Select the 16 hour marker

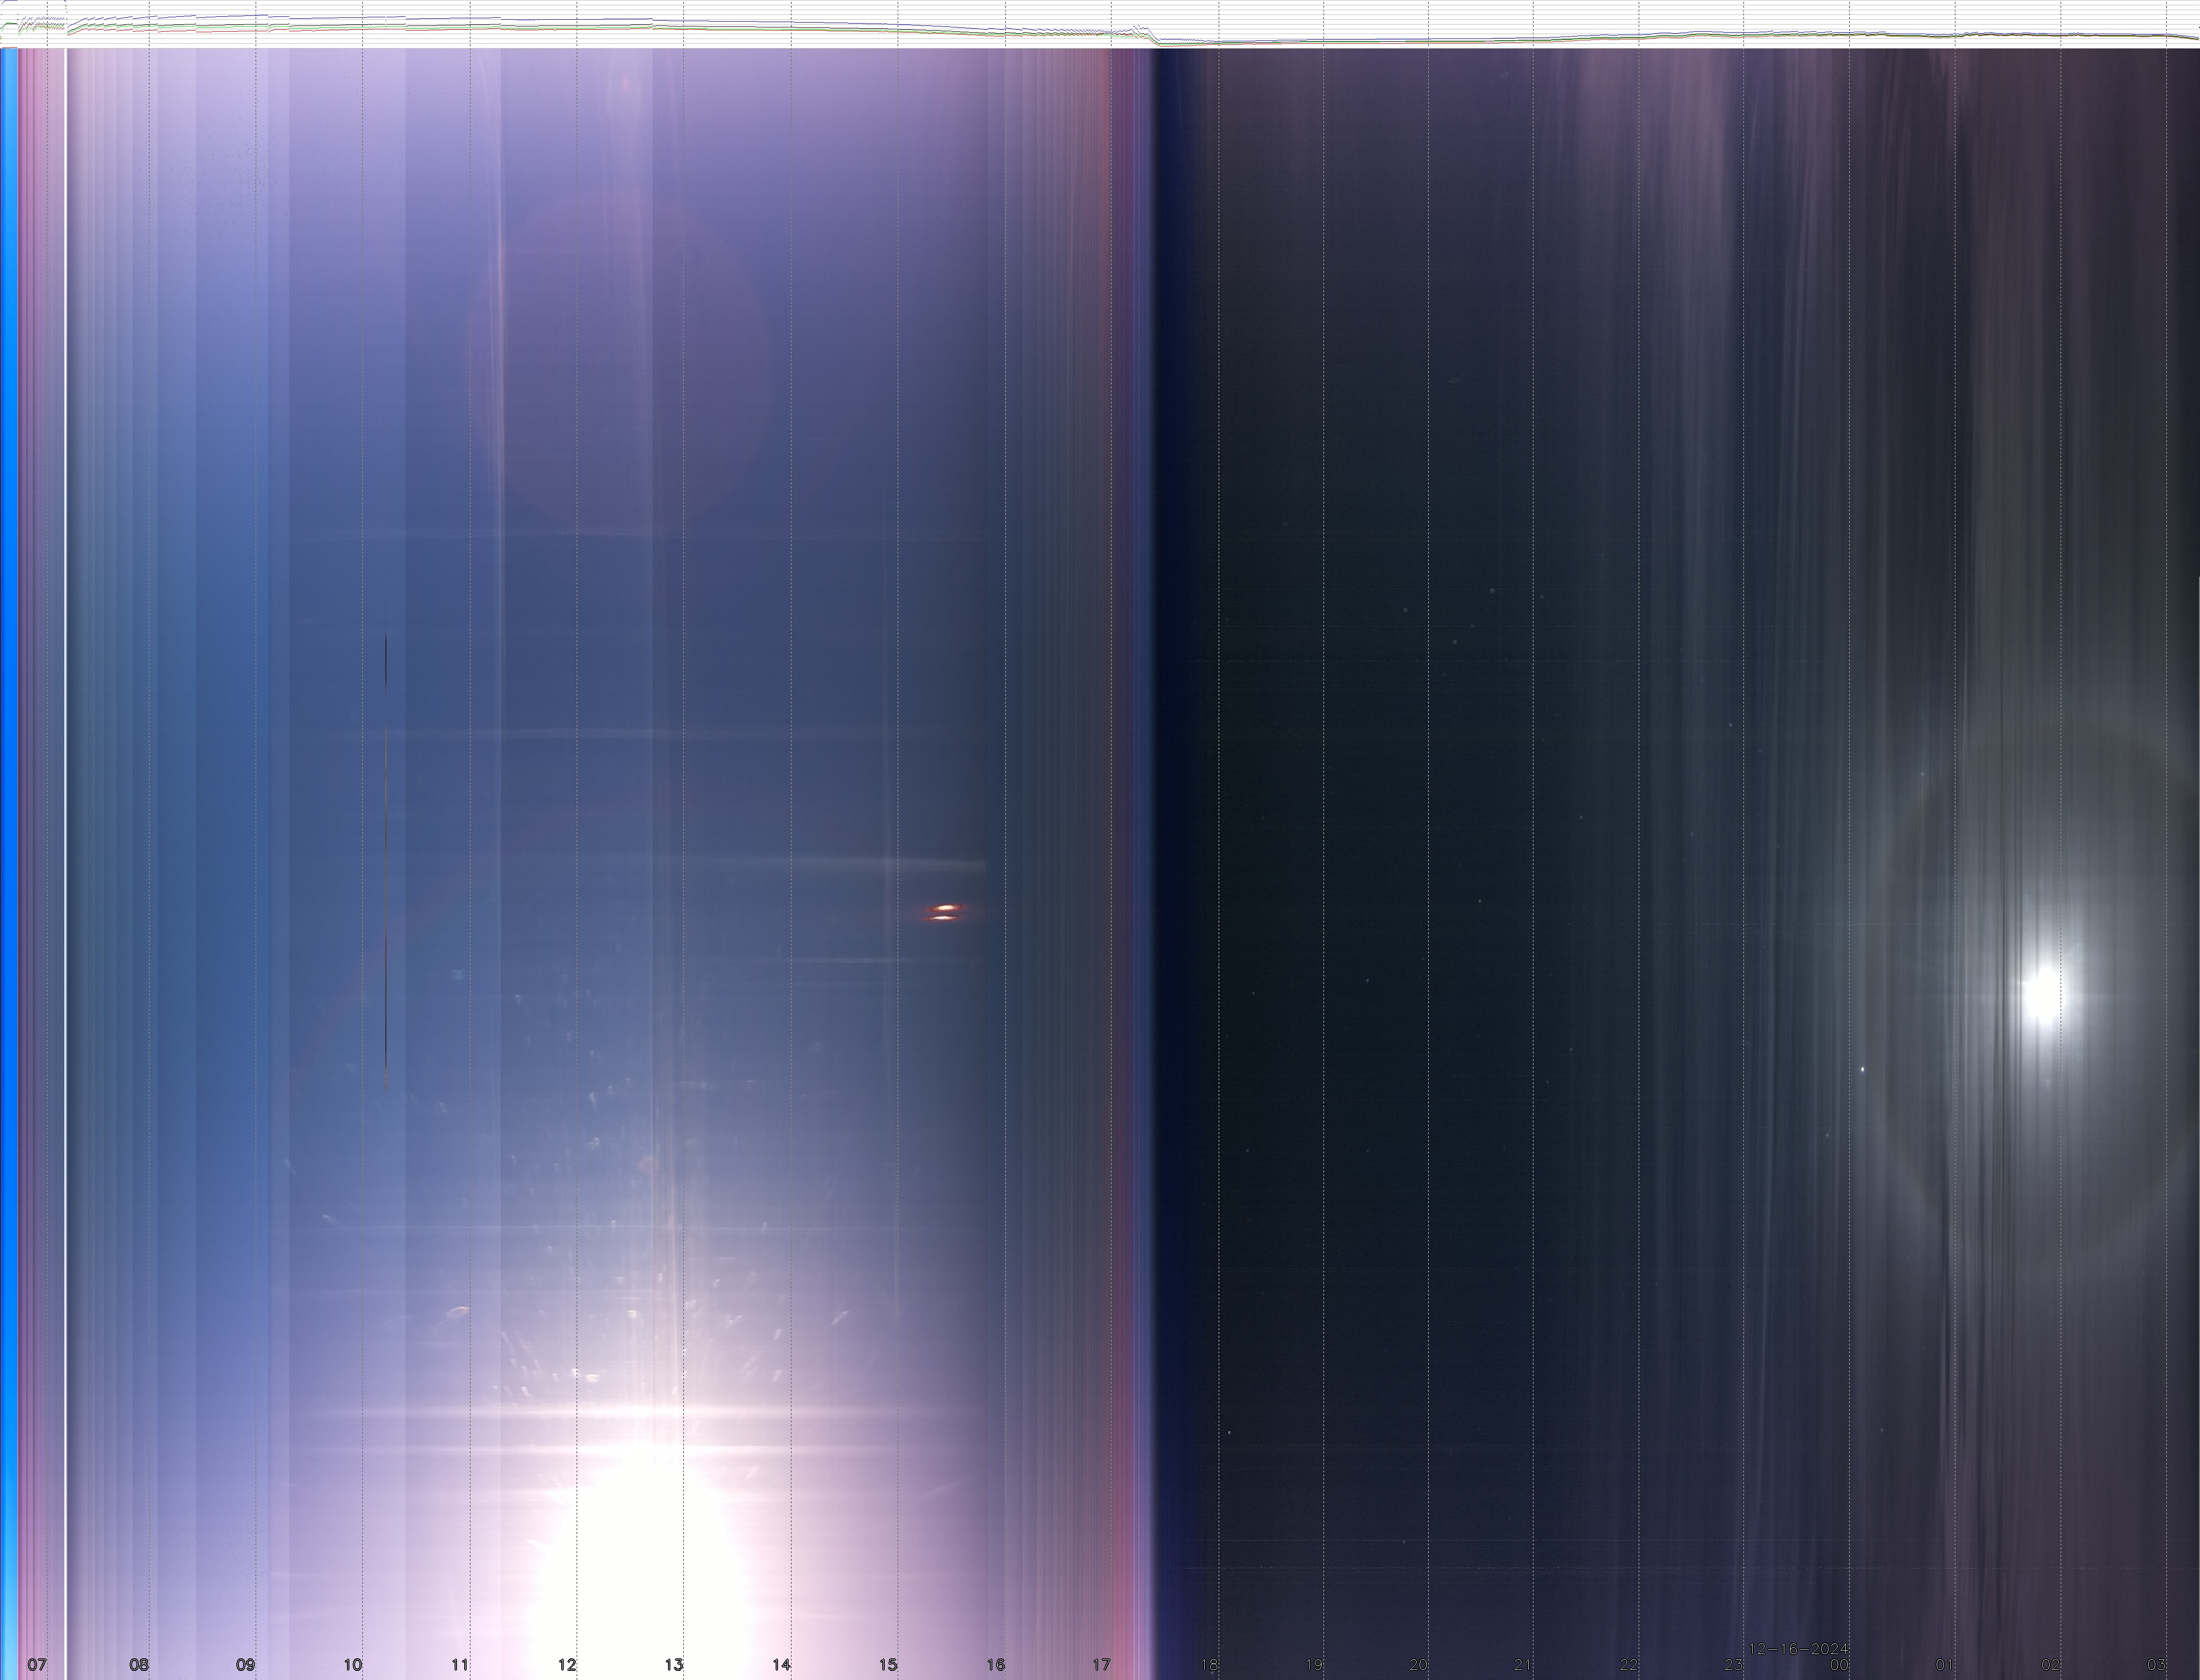pyautogui.click(x=995, y=1665)
